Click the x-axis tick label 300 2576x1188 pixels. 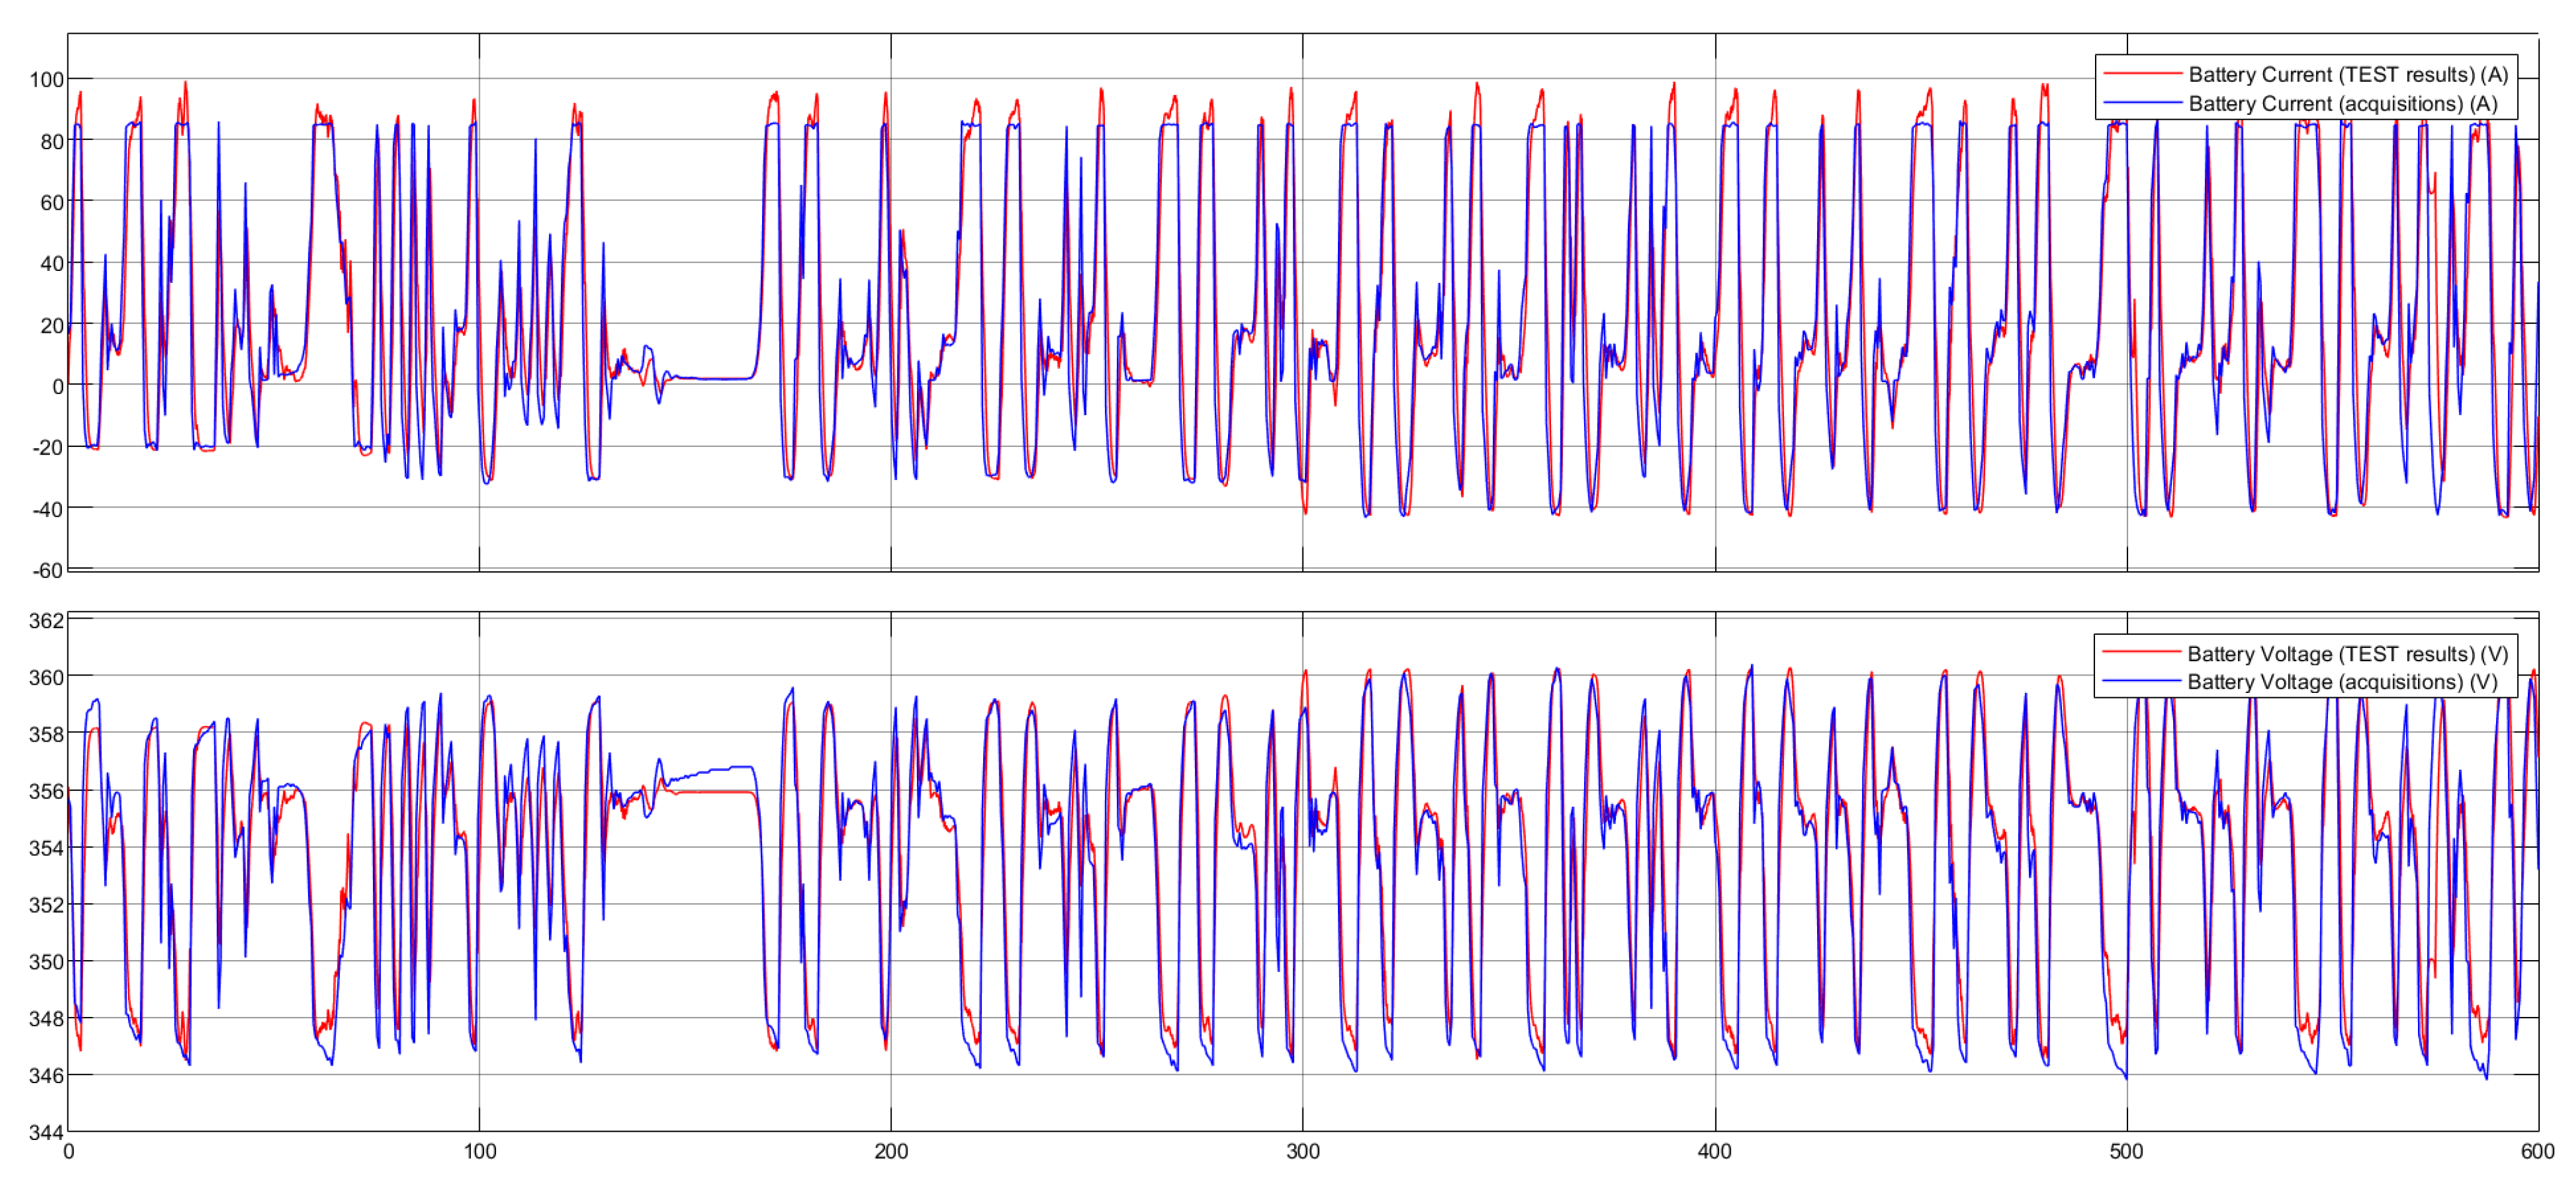coord(1303,1152)
